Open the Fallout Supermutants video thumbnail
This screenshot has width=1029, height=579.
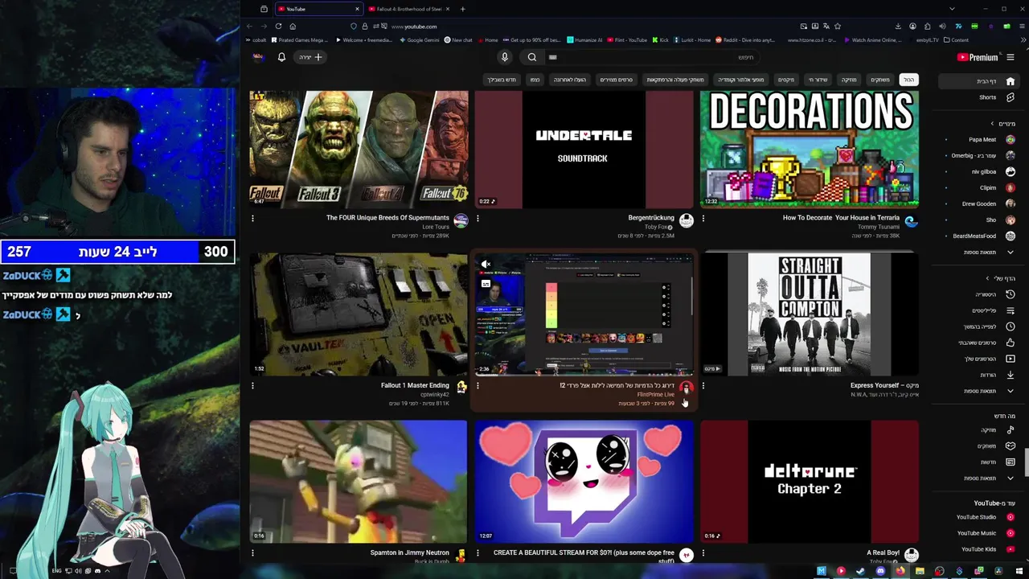tap(359, 150)
